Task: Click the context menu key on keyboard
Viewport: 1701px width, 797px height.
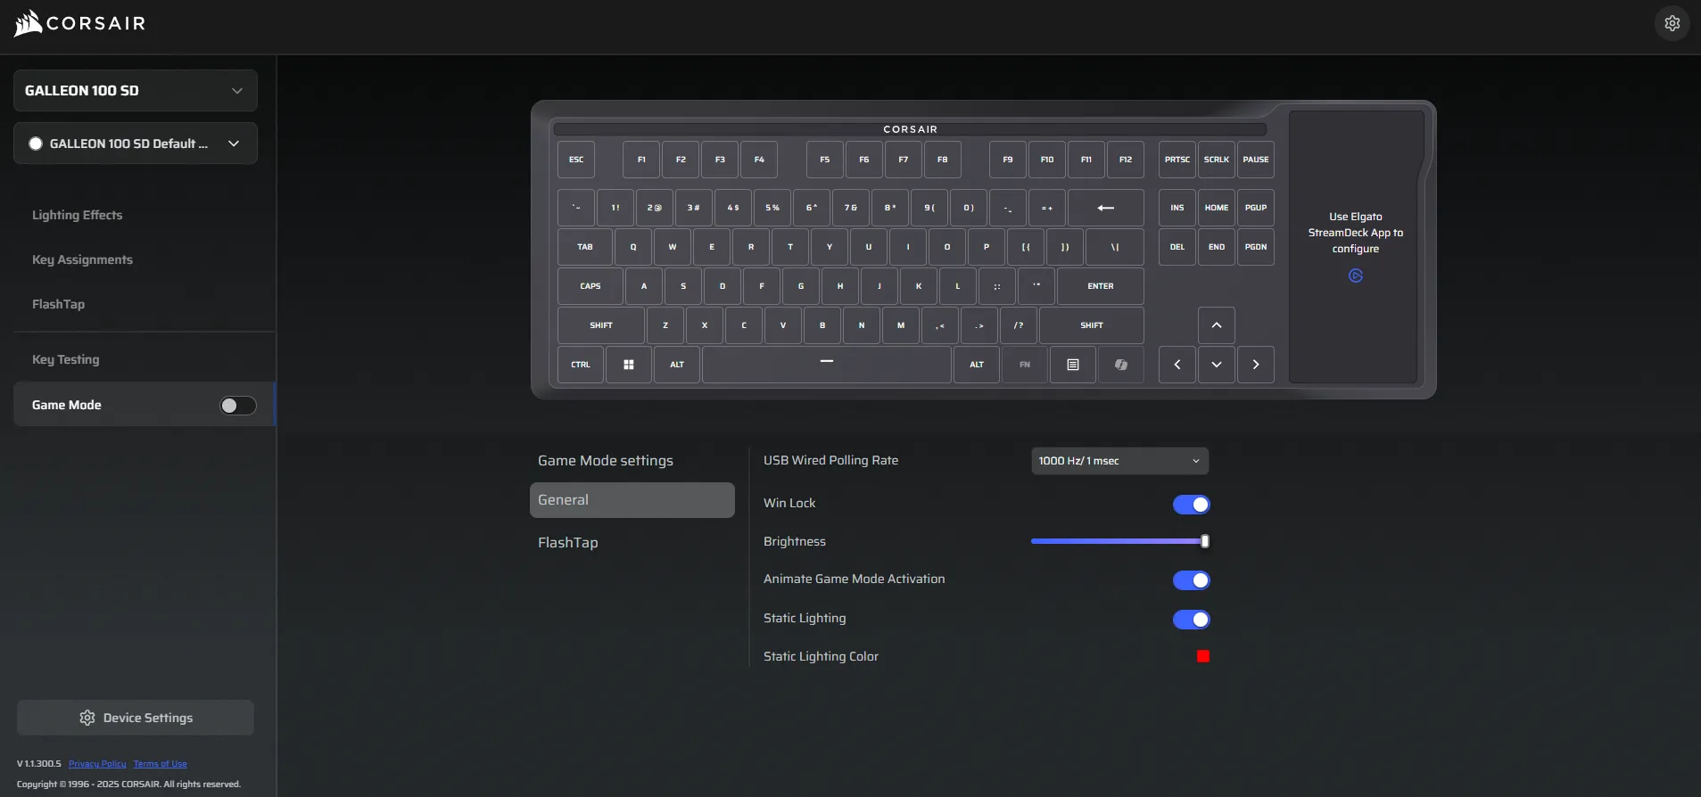Action: pos(1073,365)
